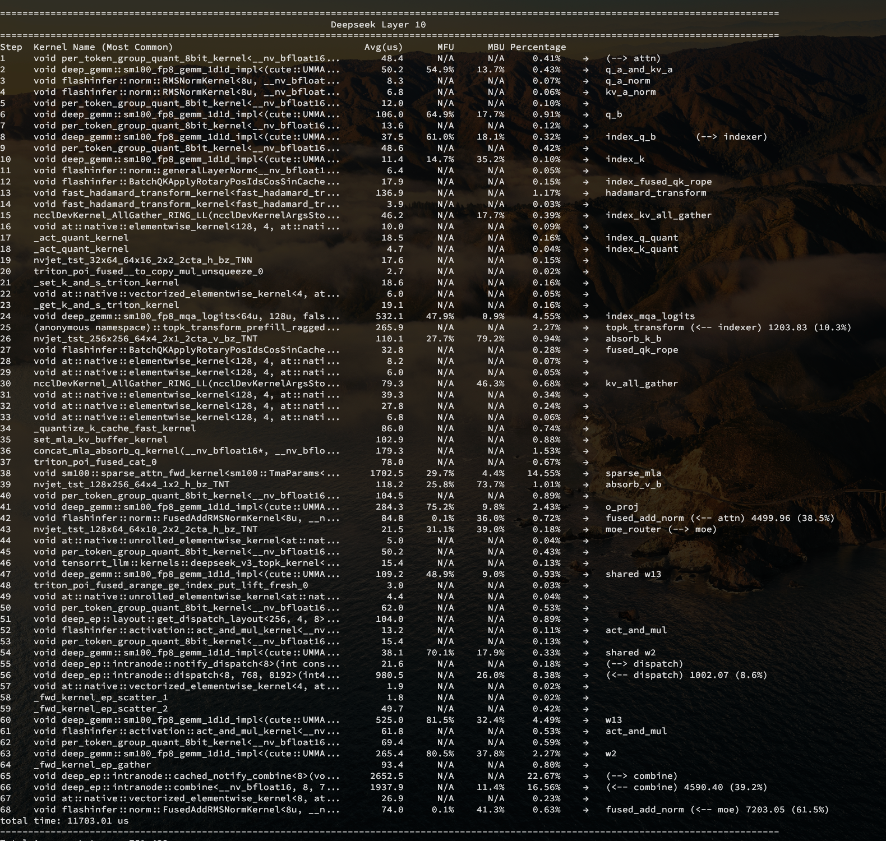Click "fused_add_norm (<-- moe) 7203.05 (61.5%)" summary
886x841 pixels.
pos(717,810)
